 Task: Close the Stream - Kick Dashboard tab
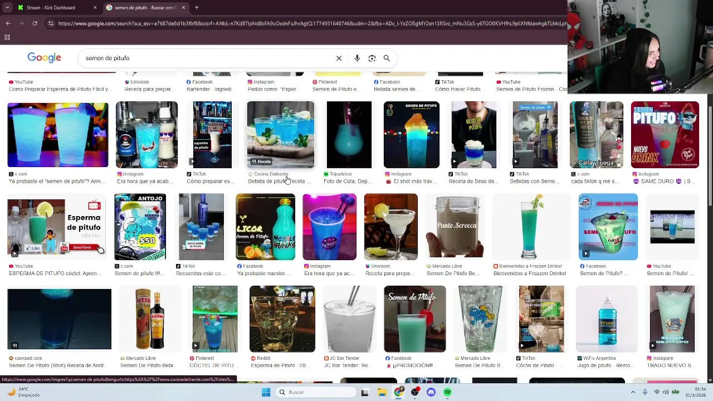tap(95, 8)
